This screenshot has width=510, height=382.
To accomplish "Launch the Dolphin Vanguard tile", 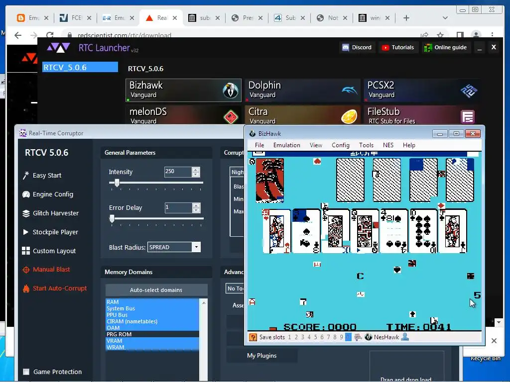I will (302, 90).
